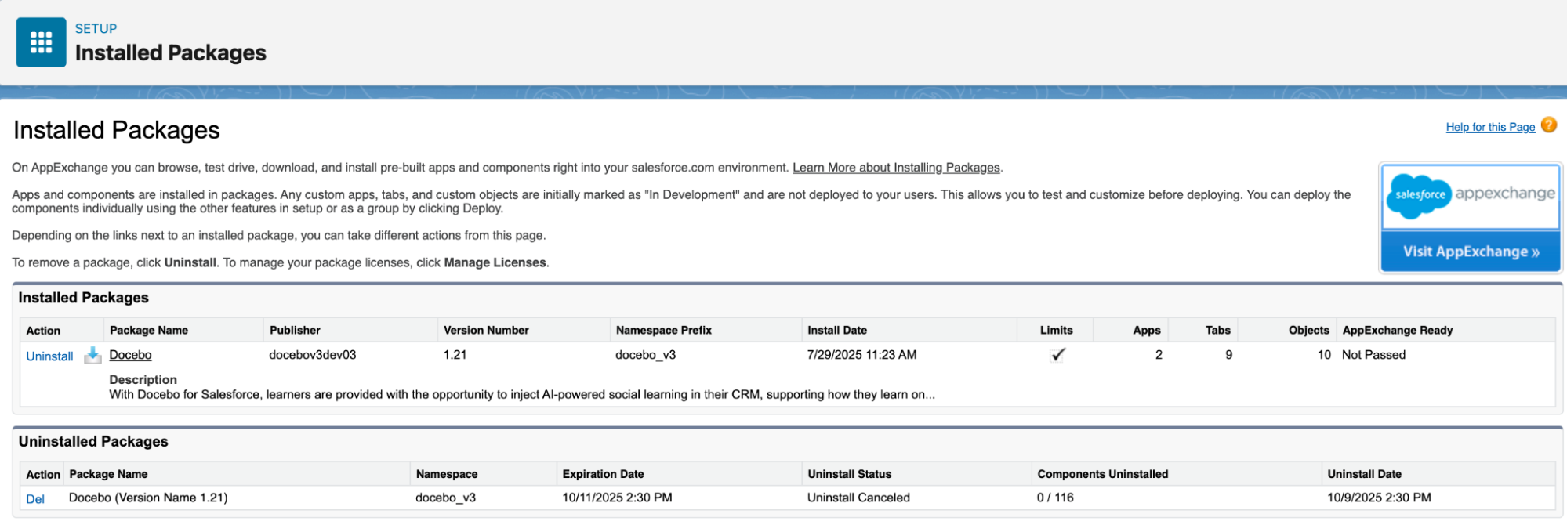Image resolution: width=1567 pixels, height=532 pixels.
Task: Click the Install Date column header
Action: [836, 331]
